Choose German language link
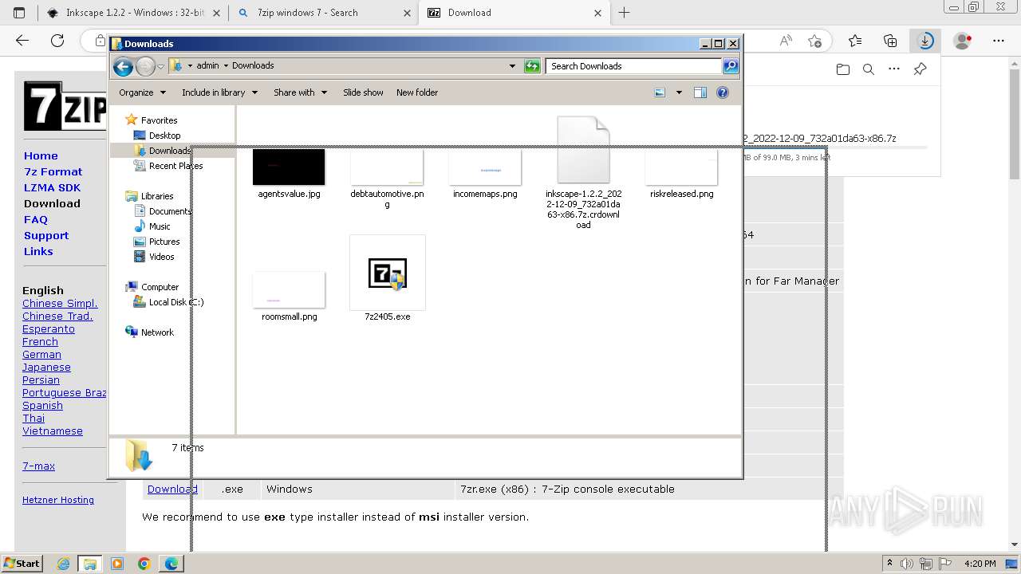The image size is (1021, 574). 41,355
